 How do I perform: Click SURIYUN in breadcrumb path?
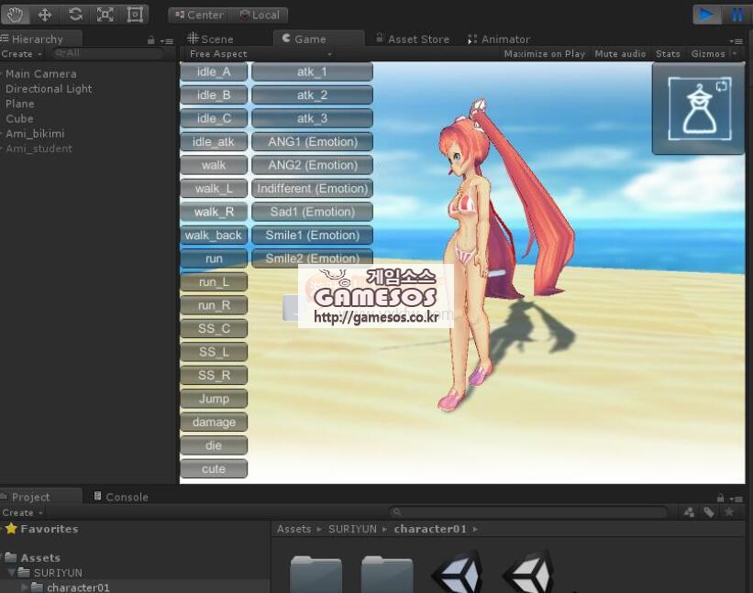tap(352, 529)
